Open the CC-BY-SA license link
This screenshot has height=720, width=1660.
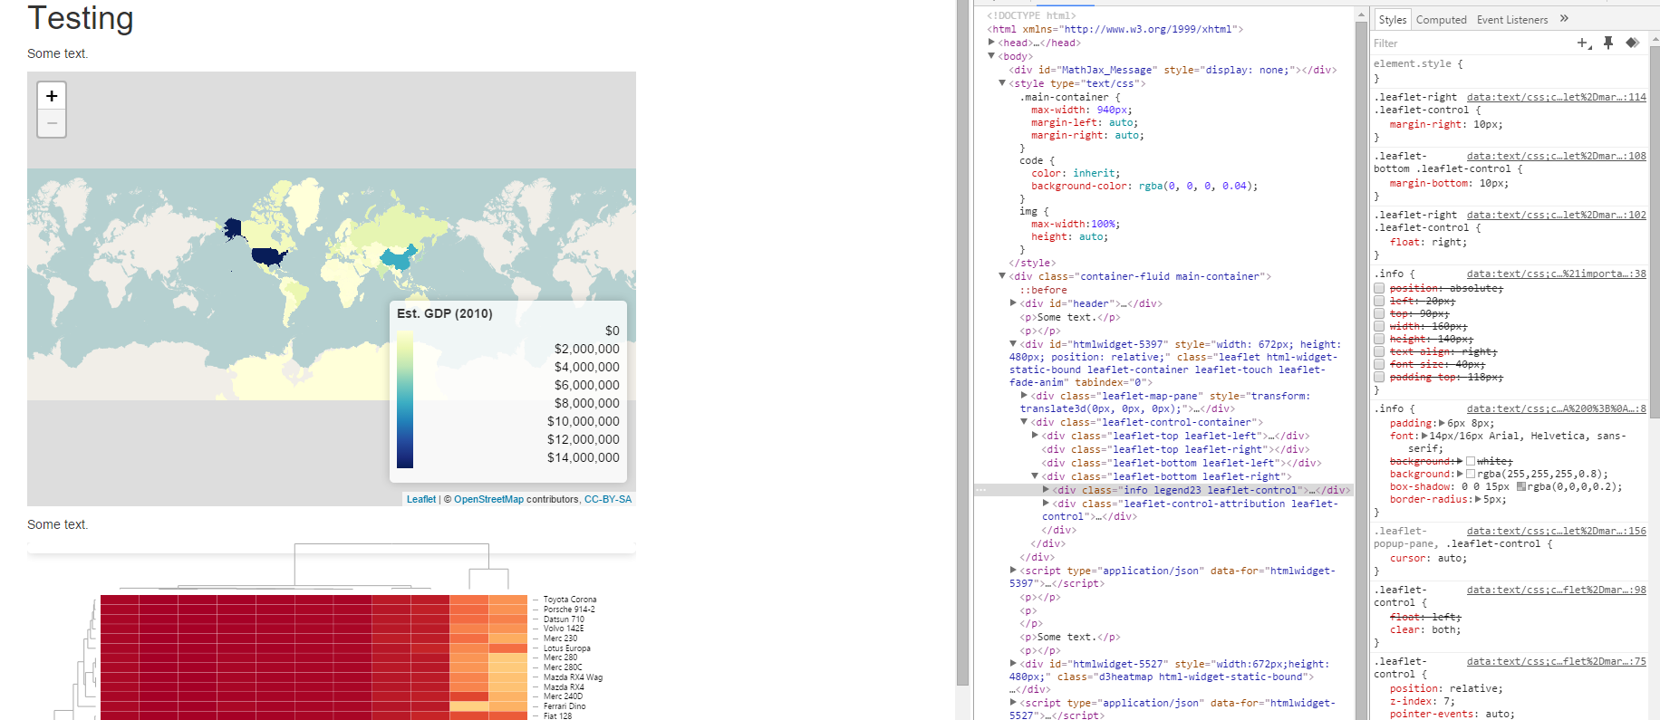[x=608, y=499]
